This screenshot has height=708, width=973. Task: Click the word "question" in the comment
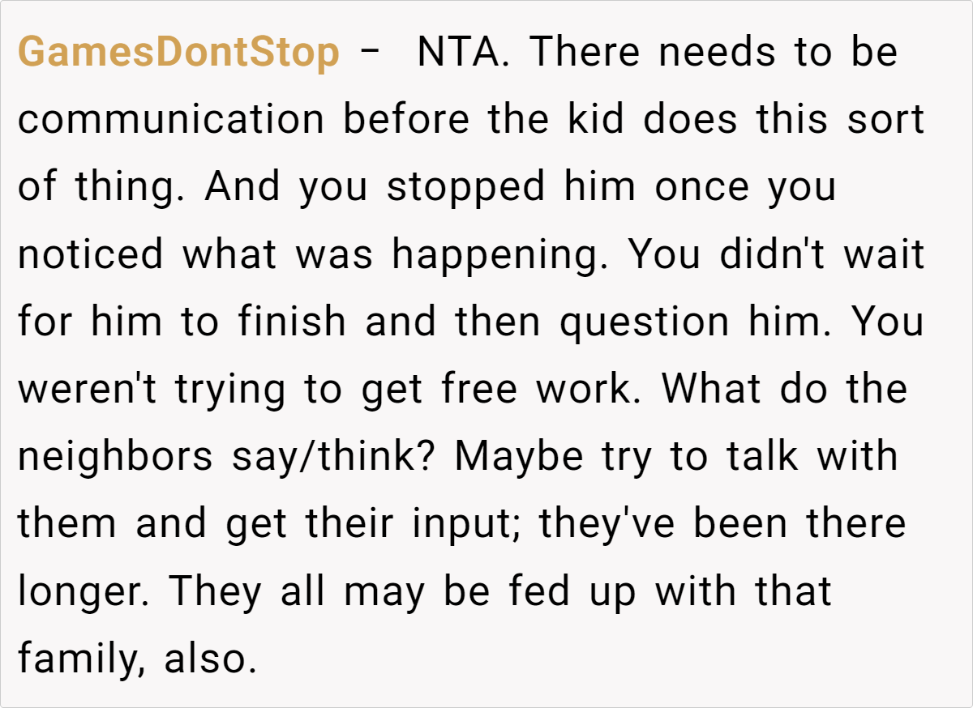645,322
